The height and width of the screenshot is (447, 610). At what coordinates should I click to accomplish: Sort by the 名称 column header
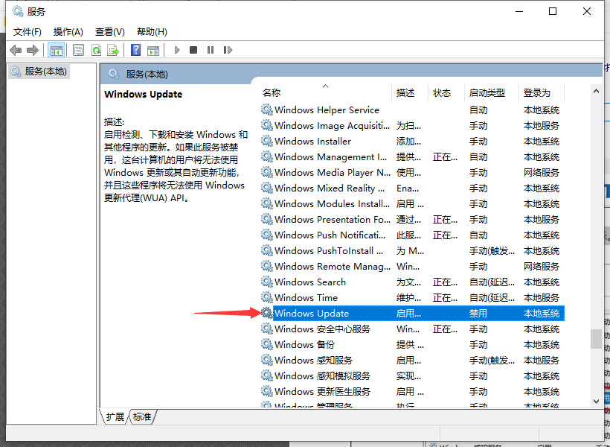[x=326, y=92]
